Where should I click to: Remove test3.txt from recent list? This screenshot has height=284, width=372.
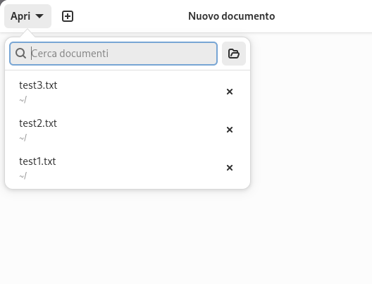click(230, 92)
